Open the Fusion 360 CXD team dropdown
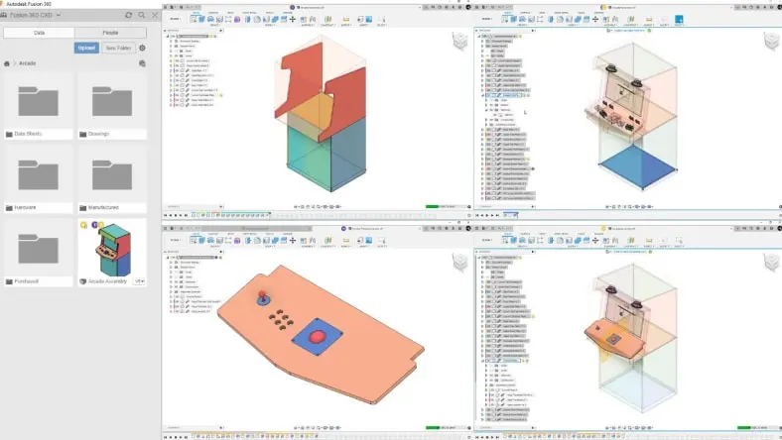The width and height of the screenshot is (782, 440). tap(59, 15)
